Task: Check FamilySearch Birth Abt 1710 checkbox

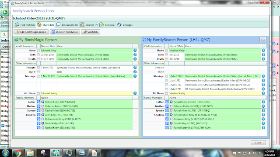Action: click(x=166, y=55)
